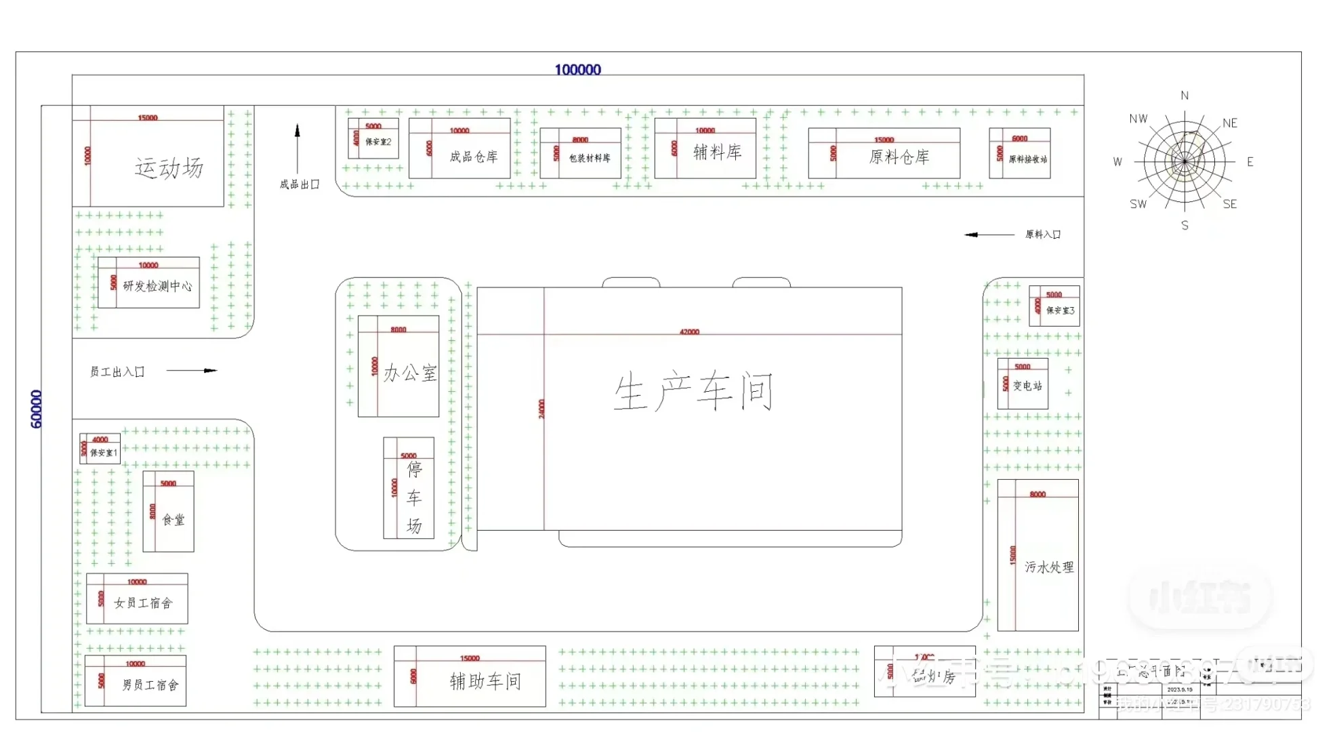Click the 成品出口 upward arrow
Image resolution: width=1335 pixels, height=732 pixels.
point(297,141)
